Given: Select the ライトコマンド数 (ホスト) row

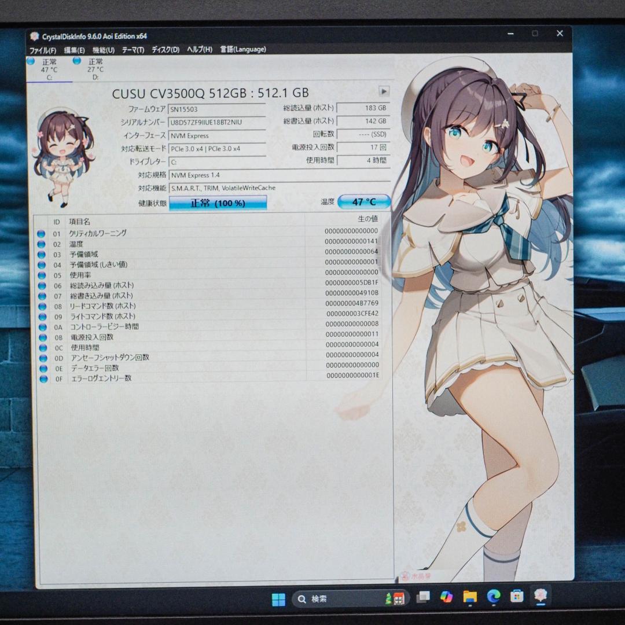Looking at the screenshot, I should click(x=207, y=316).
